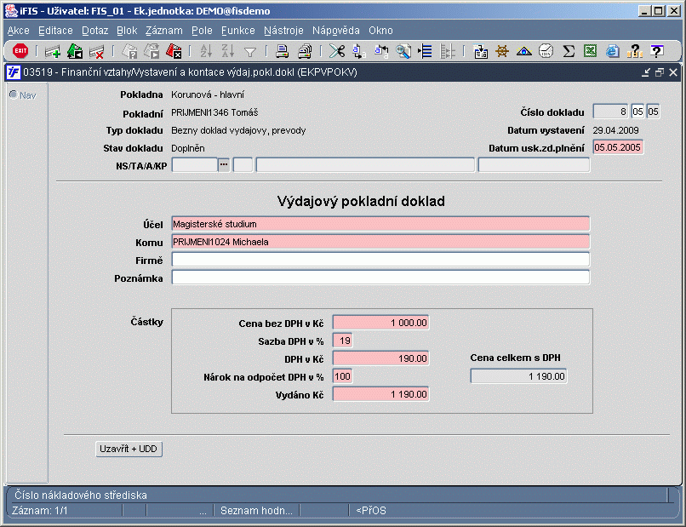Click the Seznam hodn... status bar item
This screenshot has width=686, height=527.
(x=256, y=511)
